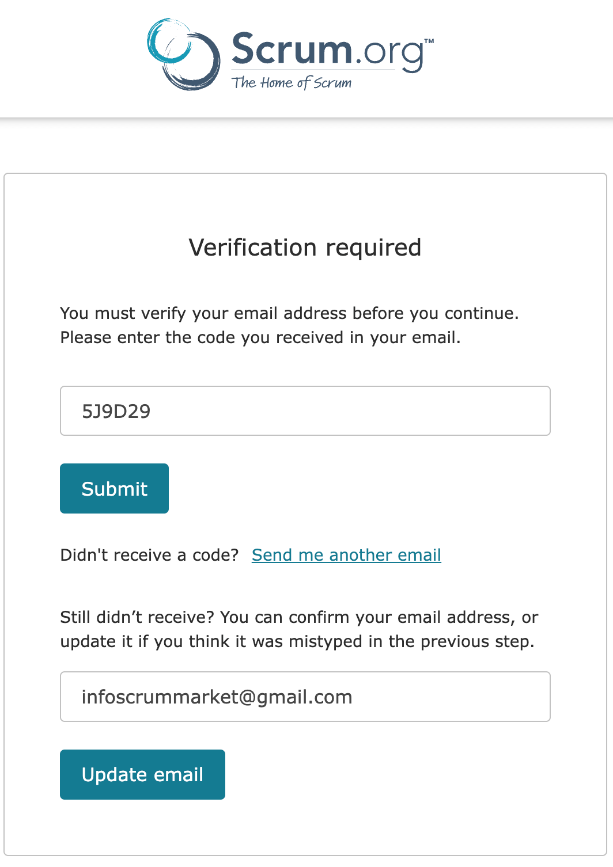Click the bold "Scrum" wordmark in the header

tap(291, 50)
